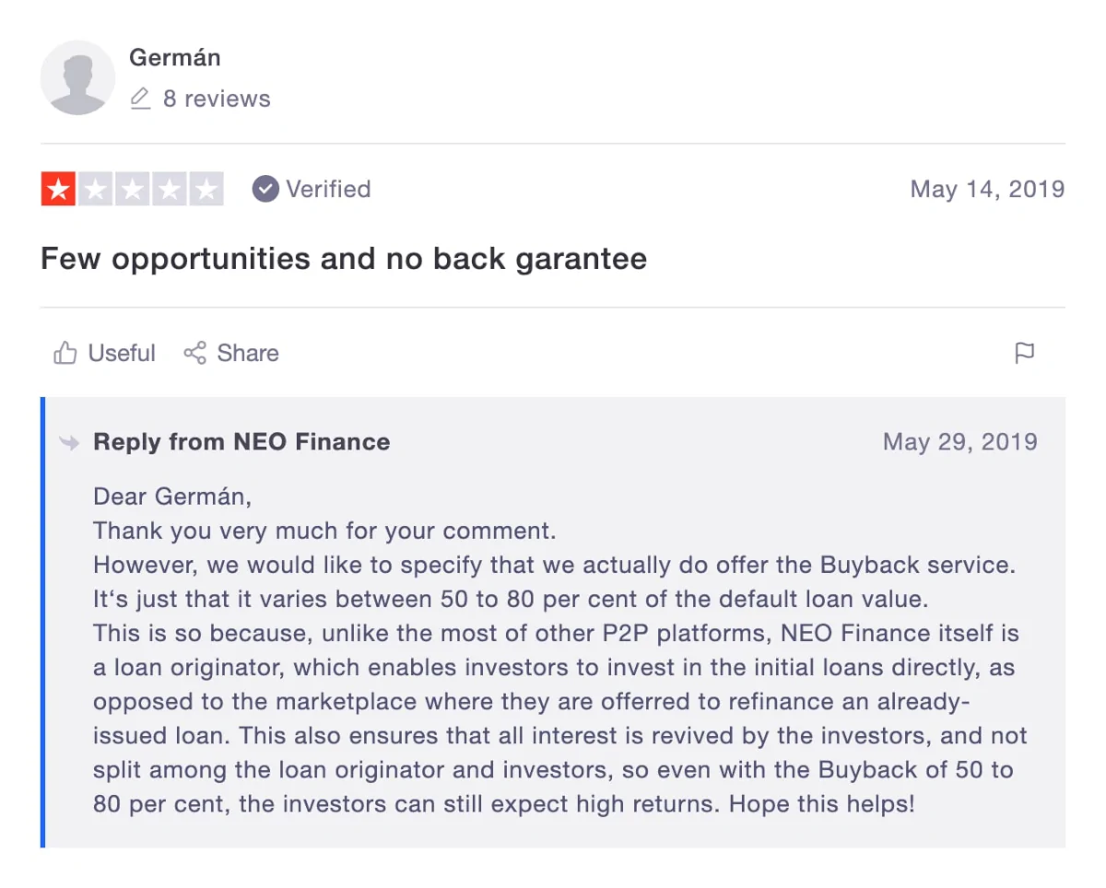Open the 8 reviews link
The height and width of the screenshot is (888, 1106).
(x=217, y=99)
